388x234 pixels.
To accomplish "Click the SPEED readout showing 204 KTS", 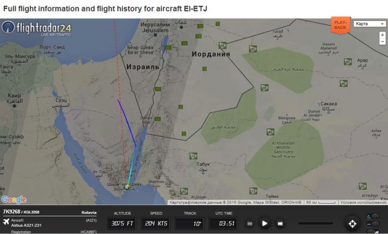I will (156, 223).
